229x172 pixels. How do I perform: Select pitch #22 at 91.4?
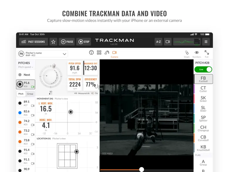[26, 151]
